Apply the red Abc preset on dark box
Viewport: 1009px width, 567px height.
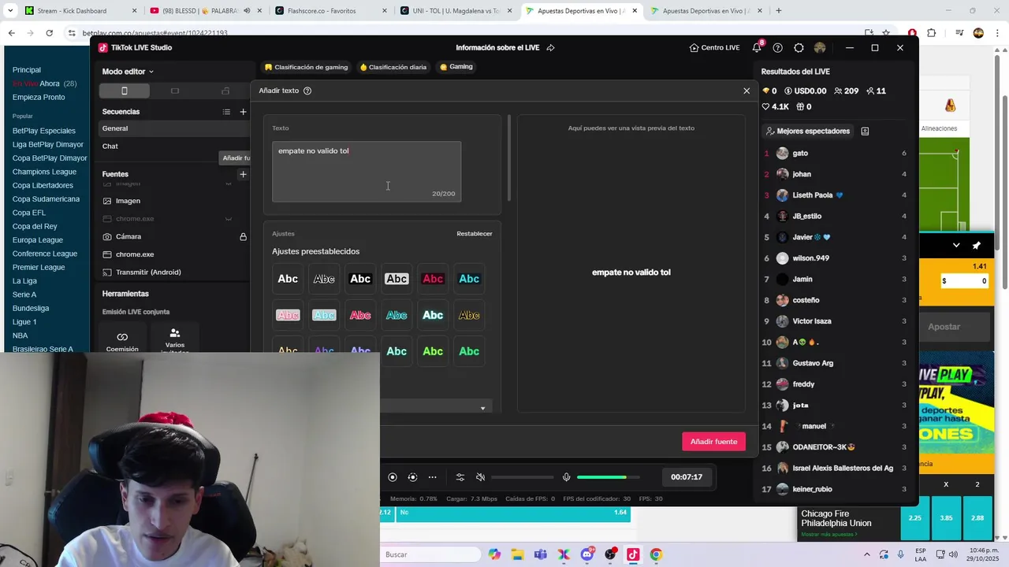[x=433, y=279]
